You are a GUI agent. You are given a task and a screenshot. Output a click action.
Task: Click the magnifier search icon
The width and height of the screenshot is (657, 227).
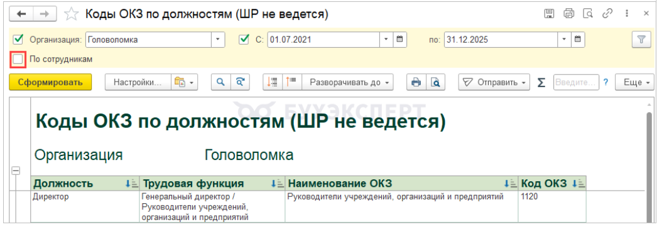220,82
